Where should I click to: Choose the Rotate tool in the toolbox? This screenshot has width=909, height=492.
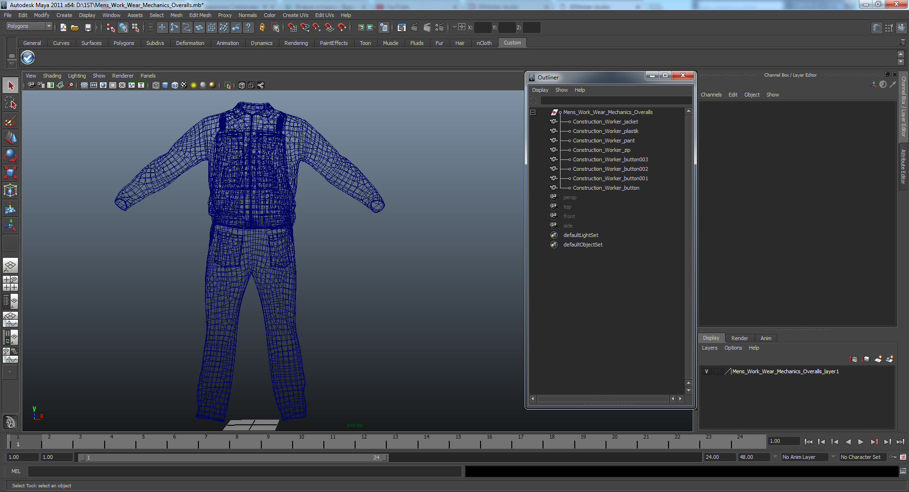coord(10,155)
